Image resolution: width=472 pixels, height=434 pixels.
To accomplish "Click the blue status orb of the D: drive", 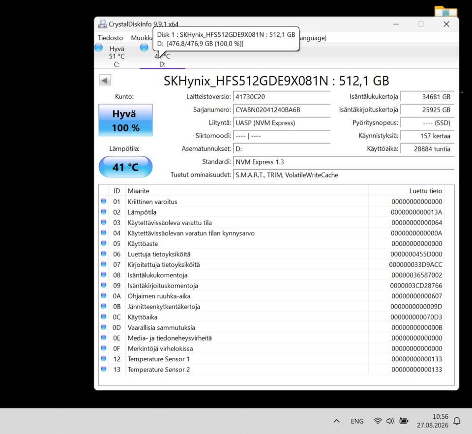I will [x=144, y=48].
